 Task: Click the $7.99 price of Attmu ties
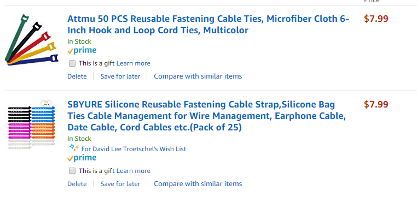(x=376, y=19)
